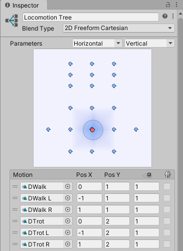Click the Pos Y column header
Image resolution: width=183 pixels, height=251 pixels.
[112, 175]
